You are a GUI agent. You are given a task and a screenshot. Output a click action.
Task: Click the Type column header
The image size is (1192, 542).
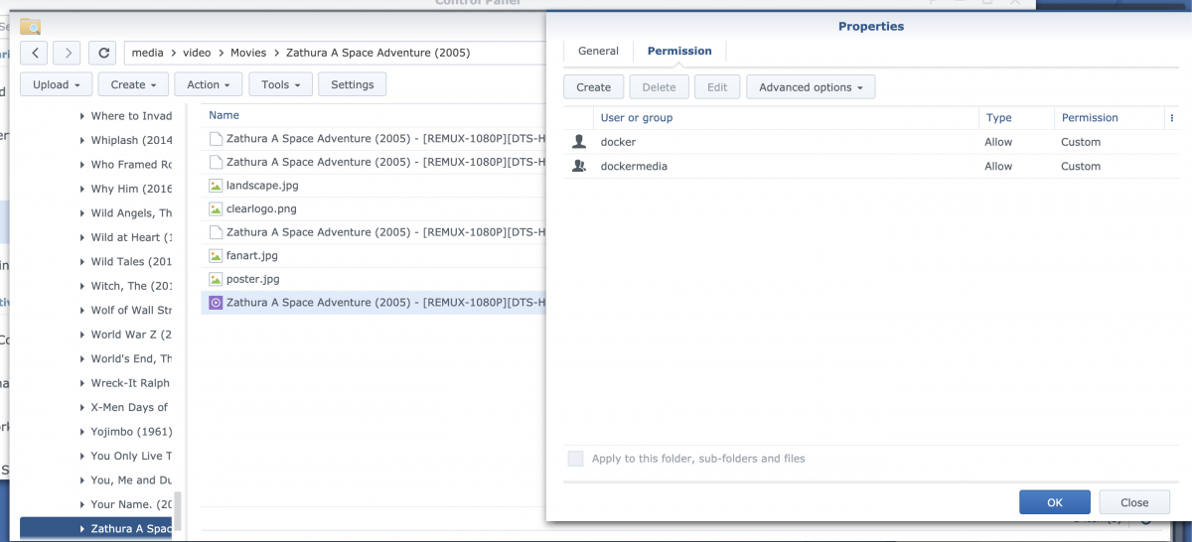pos(1016,117)
